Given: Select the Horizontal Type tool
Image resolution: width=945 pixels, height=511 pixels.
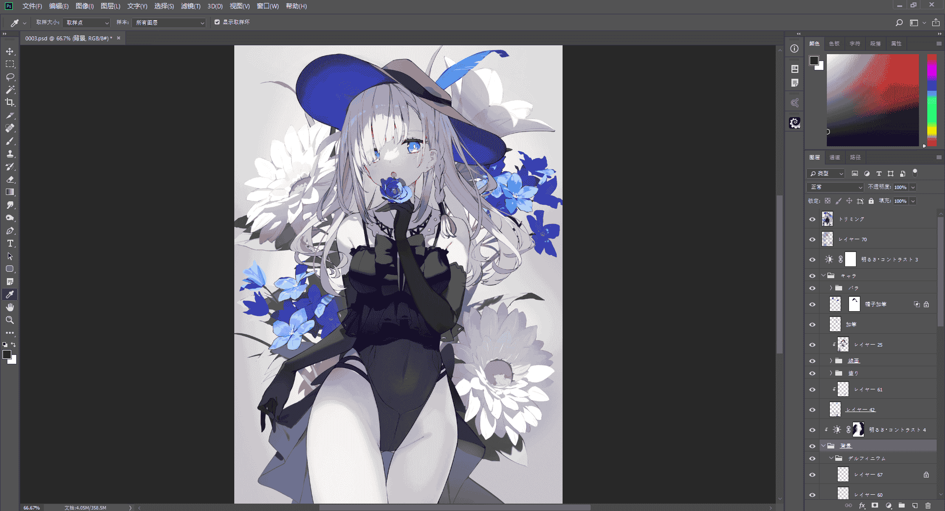Looking at the screenshot, I should point(10,243).
